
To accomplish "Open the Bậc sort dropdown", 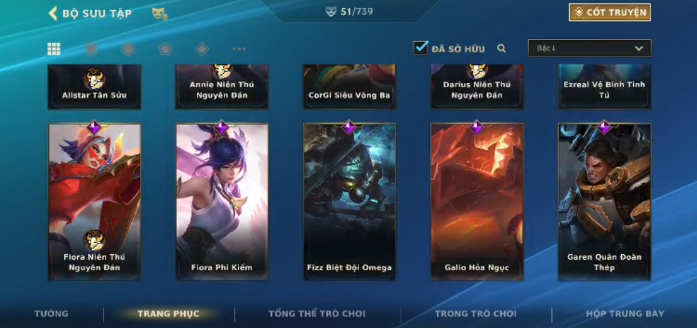I will click(589, 48).
